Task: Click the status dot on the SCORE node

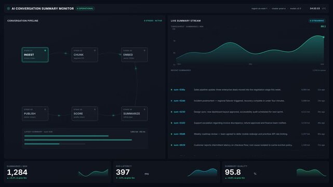Action: tap(95, 109)
